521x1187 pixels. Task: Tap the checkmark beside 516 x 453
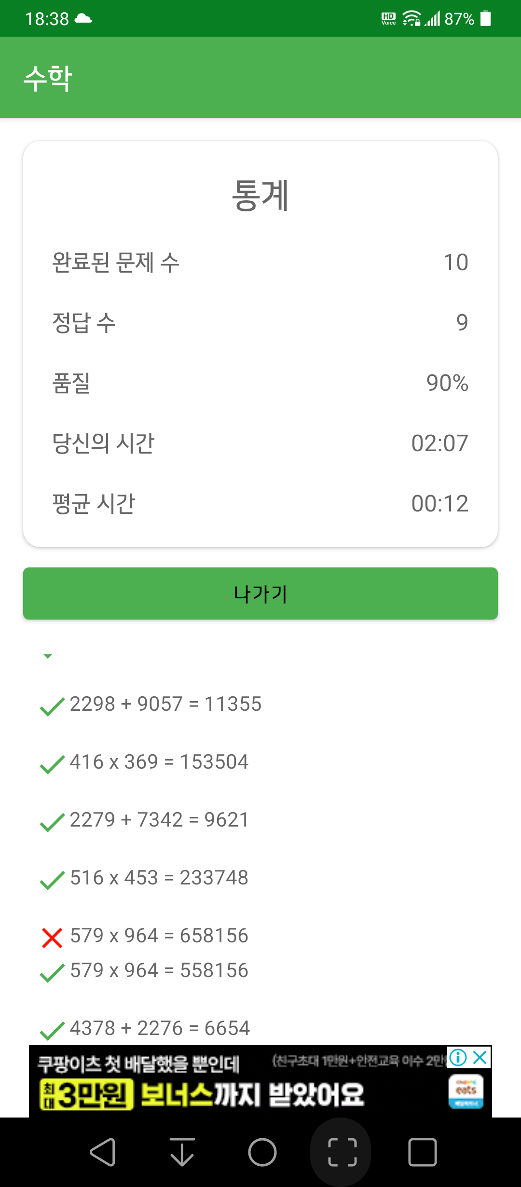[x=52, y=880]
